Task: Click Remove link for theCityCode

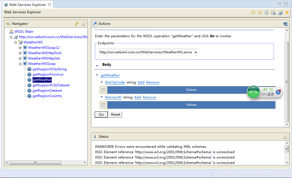Action: [153, 82]
